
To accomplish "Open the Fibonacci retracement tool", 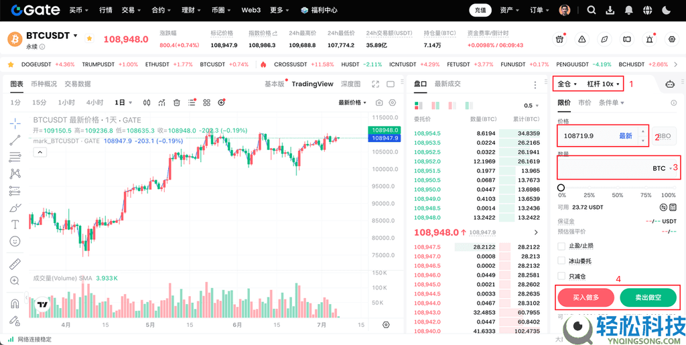I will (15, 157).
